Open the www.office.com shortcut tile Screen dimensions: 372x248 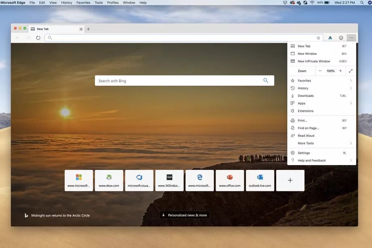click(230, 180)
